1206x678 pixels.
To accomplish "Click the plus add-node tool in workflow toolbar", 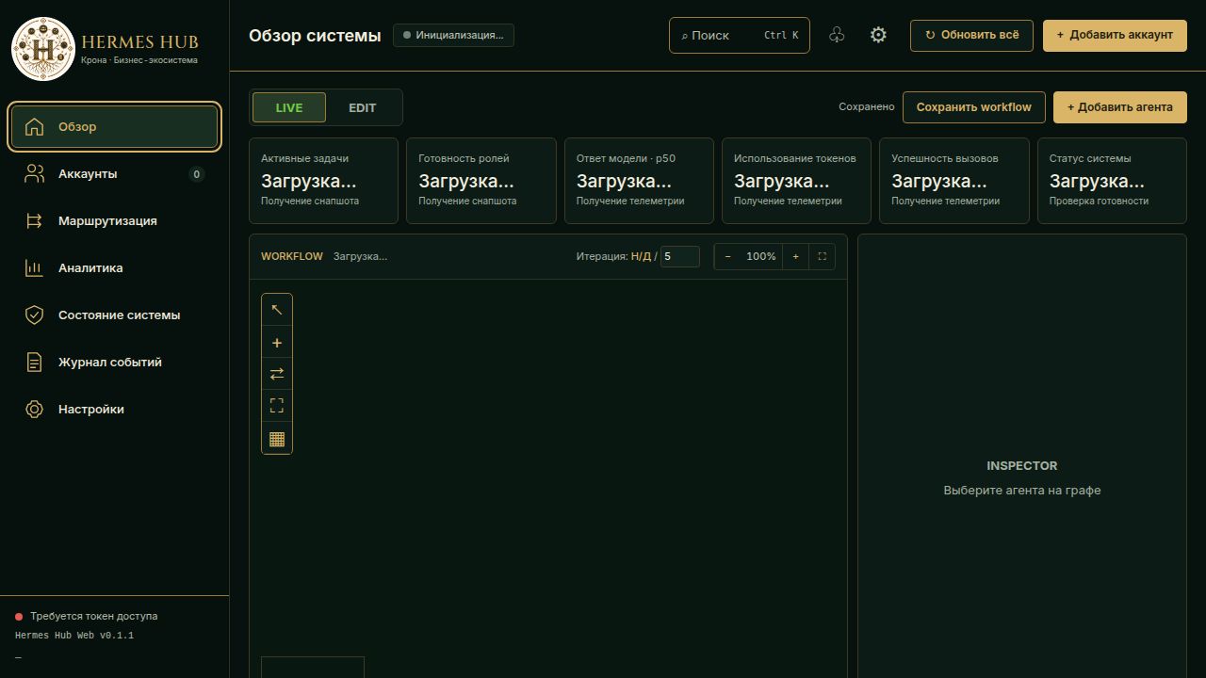I will click(x=277, y=343).
